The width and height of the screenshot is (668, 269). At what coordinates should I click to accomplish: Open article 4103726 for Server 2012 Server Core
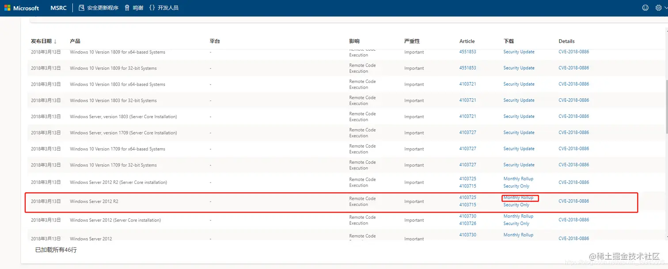[468, 224]
